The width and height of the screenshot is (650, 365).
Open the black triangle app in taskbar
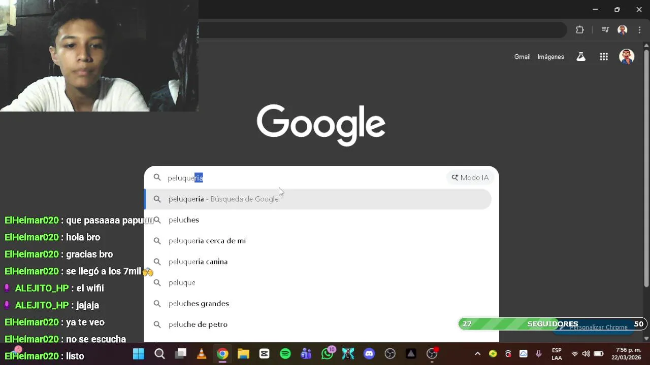pyautogui.click(x=411, y=354)
